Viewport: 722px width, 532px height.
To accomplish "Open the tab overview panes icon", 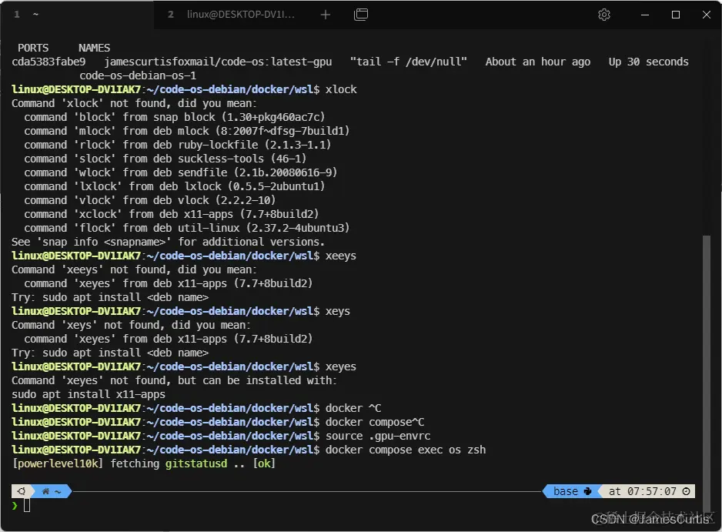I will (x=361, y=15).
